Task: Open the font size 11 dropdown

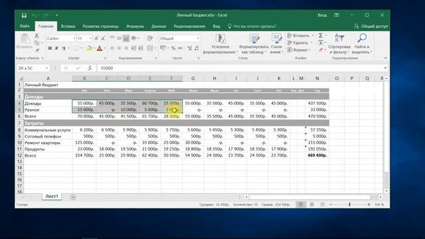Action: [x=90, y=39]
